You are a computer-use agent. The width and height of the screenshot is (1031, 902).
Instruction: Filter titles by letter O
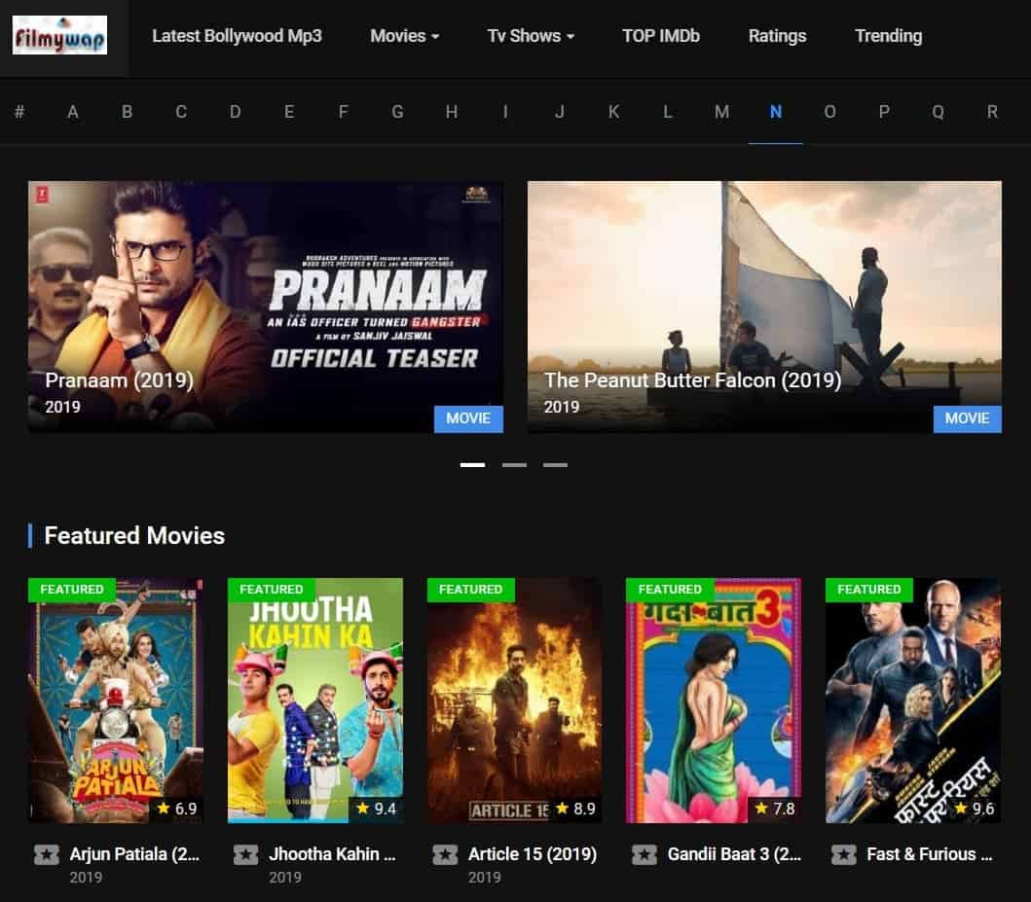coord(830,112)
